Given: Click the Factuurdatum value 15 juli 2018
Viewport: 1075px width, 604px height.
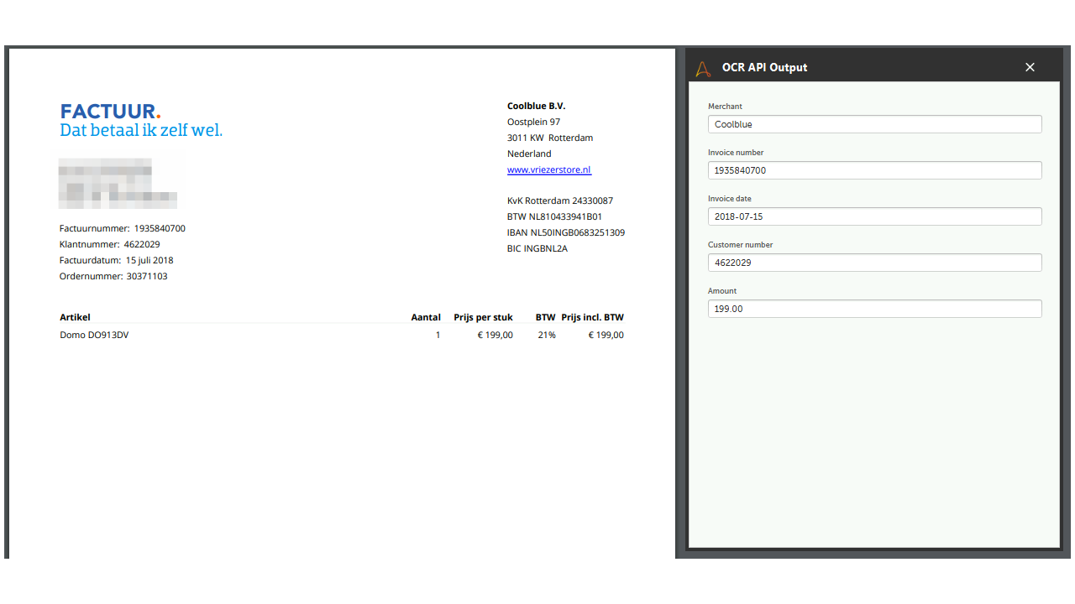Looking at the screenshot, I should 149,260.
